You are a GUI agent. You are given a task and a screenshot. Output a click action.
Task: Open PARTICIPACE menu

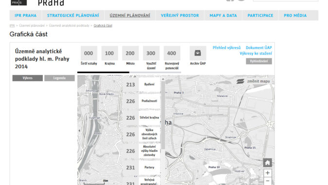click(260, 16)
